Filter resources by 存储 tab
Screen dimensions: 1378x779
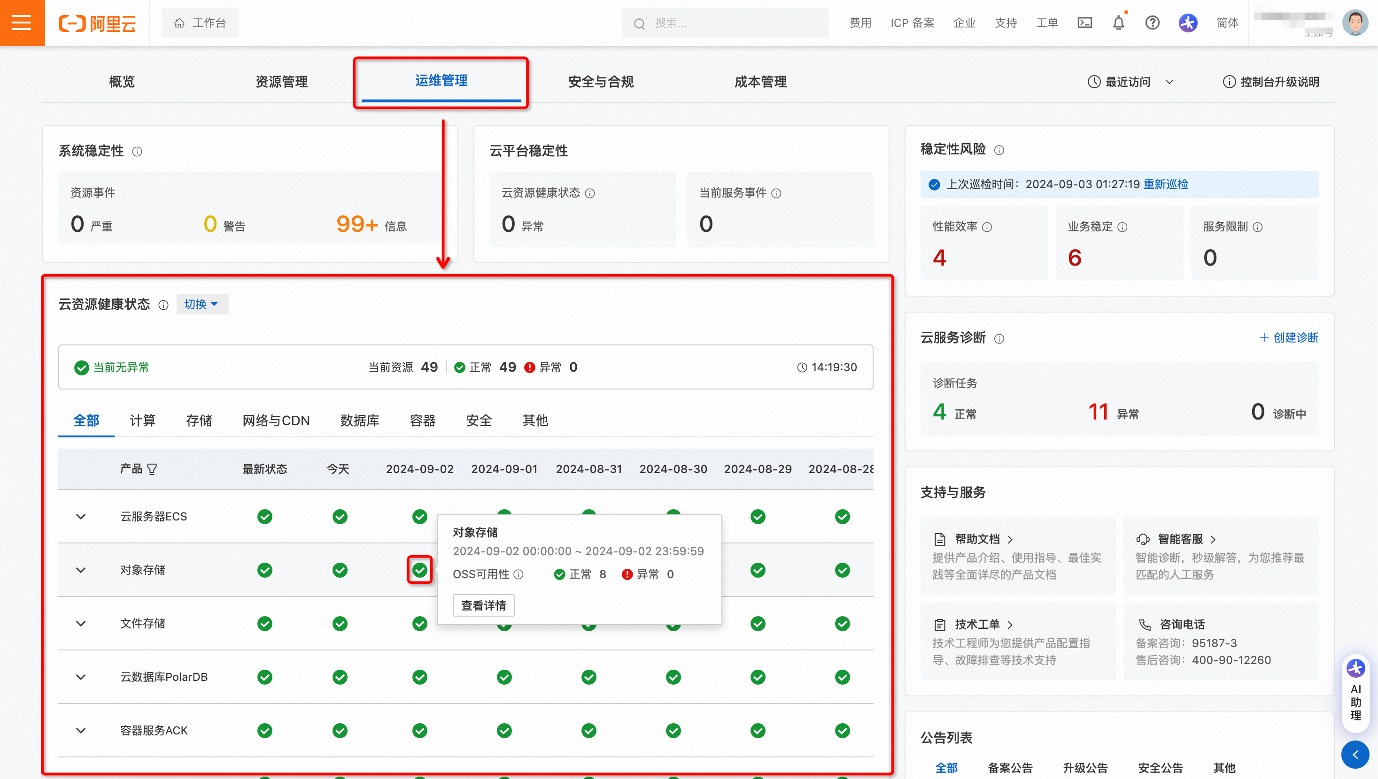click(x=199, y=420)
